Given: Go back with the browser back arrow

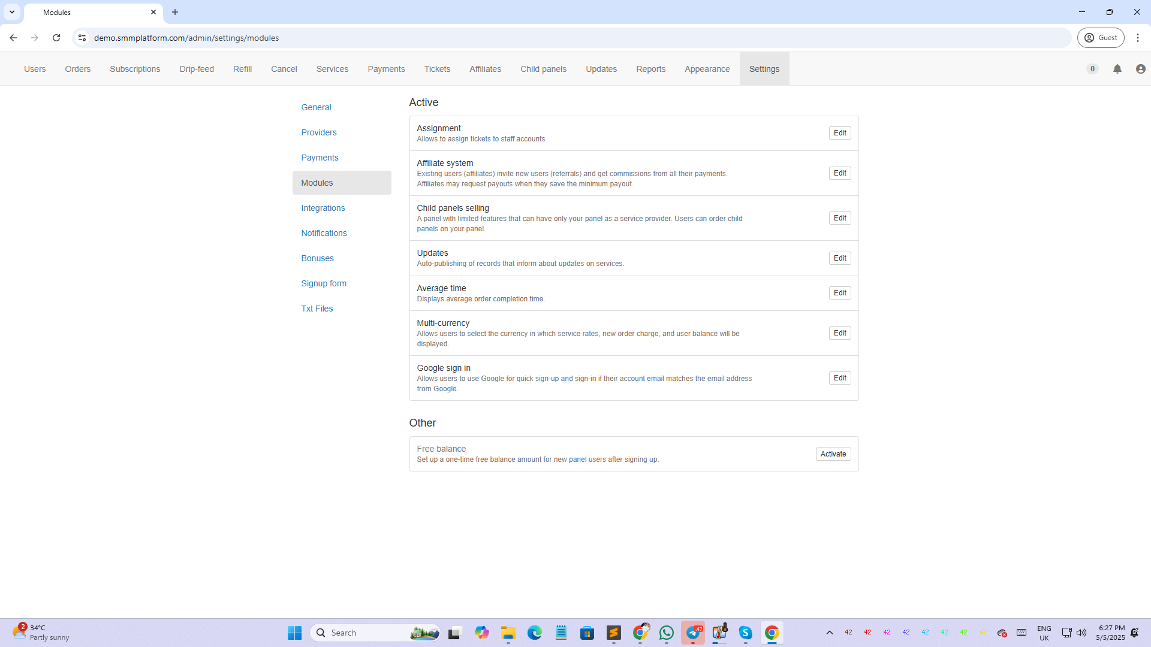Looking at the screenshot, I should point(13,38).
